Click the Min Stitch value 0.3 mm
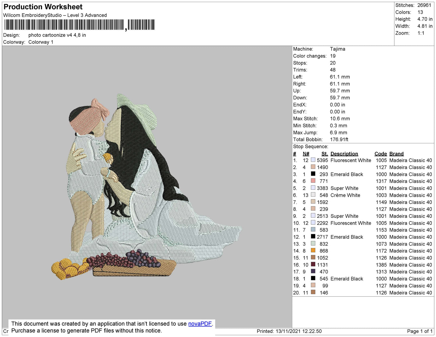 339,126
